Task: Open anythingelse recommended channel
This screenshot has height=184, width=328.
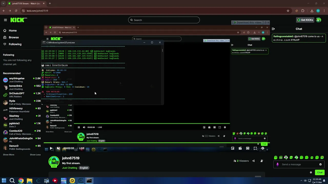Action: (x=22, y=80)
